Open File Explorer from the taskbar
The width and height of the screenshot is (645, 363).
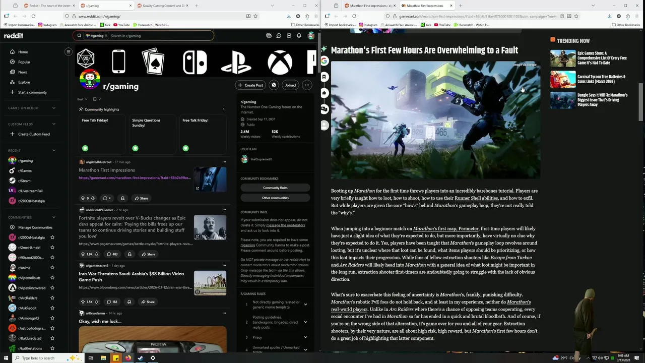pos(103,358)
